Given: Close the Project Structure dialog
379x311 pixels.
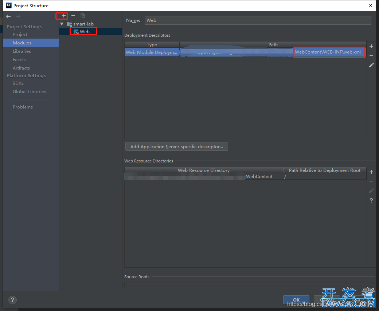Looking at the screenshot, I should coord(370,5).
